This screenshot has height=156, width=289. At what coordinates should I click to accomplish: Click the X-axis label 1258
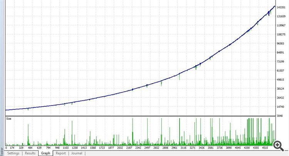(75, 148)
